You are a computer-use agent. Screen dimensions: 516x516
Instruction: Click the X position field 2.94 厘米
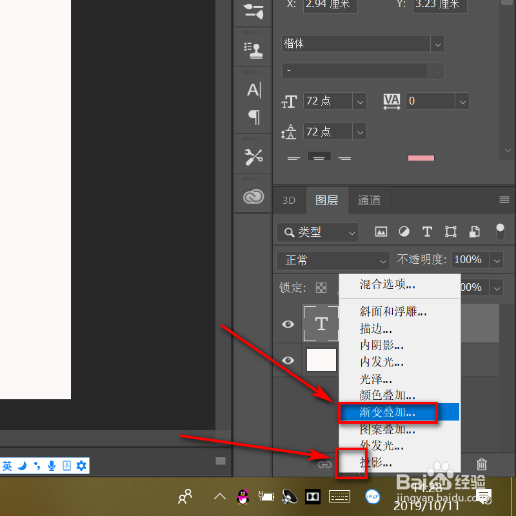click(x=330, y=6)
